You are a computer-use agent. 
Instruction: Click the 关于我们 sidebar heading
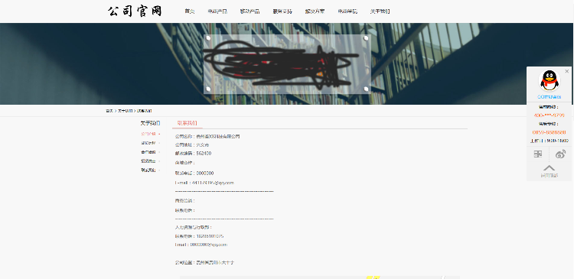pos(150,123)
